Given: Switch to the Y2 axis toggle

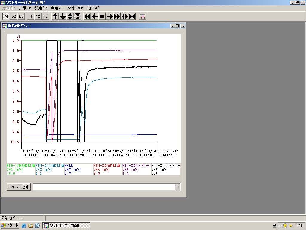Looking at the screenshot, I should point(38,16).
